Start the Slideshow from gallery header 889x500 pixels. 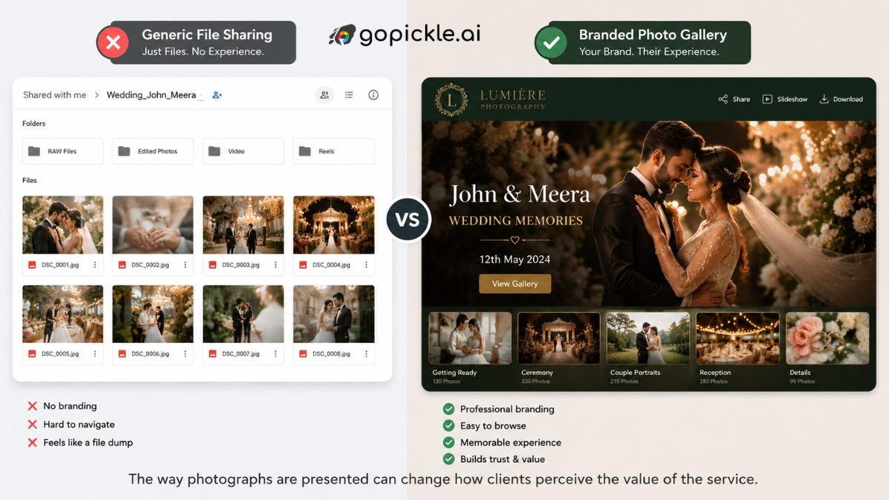pyautogui.click(x=785, y=99)
